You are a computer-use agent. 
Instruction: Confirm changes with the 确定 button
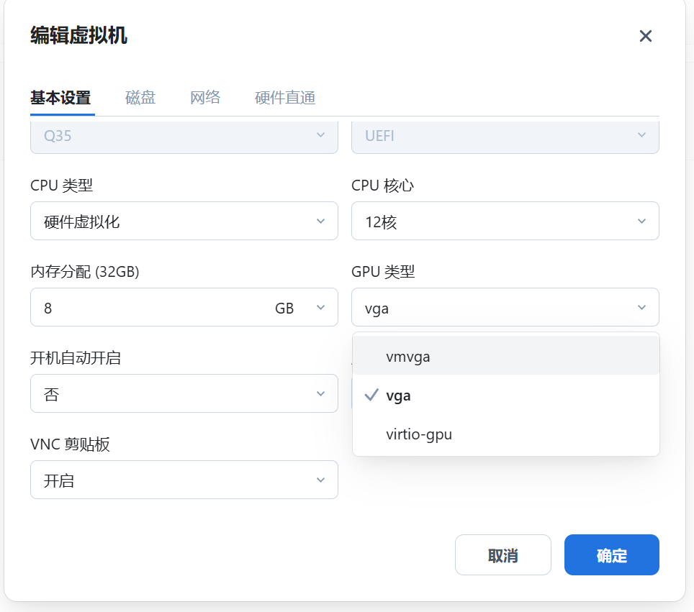pyautogui.click(x=612, y=555)
